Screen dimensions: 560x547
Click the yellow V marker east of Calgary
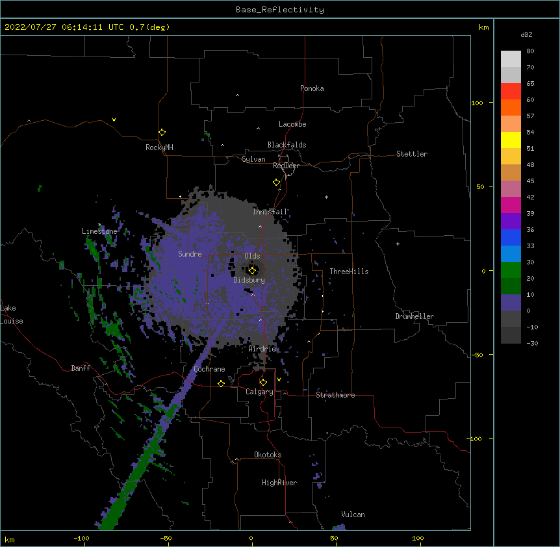click(x=279, y=379)
